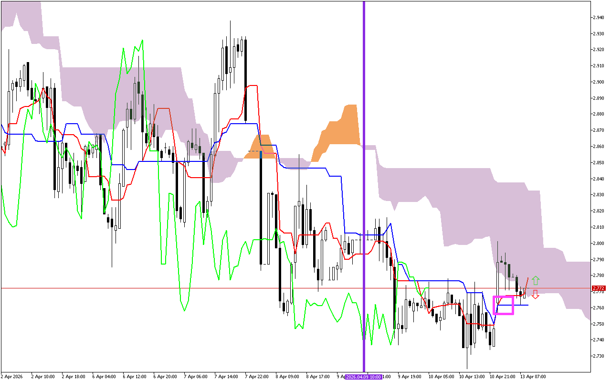Toggle the horizontal price level line
Screen dimensions: 611x382
pos(143,287)
